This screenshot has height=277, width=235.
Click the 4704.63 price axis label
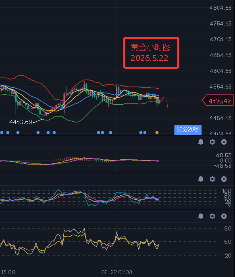point(220,39)
